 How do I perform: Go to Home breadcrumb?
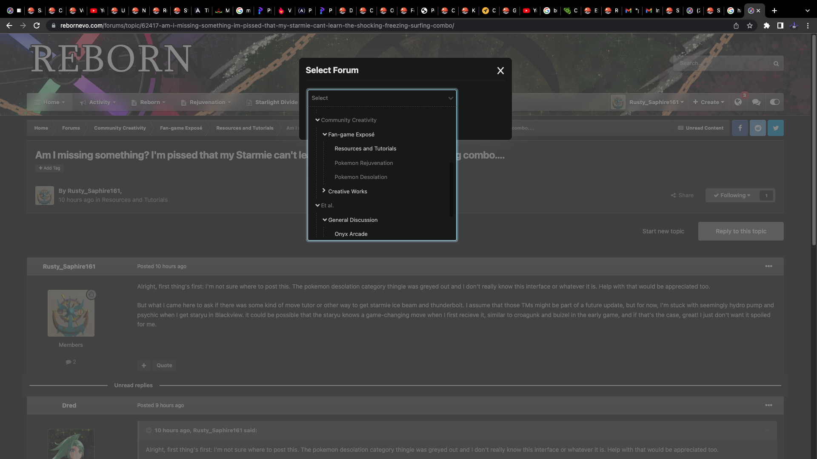pyautogui.click(x=41, y=128)
